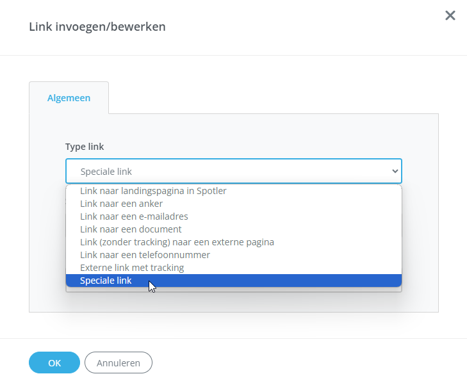Pick 'Link naar een e-mailadres' option

(134, 216)
